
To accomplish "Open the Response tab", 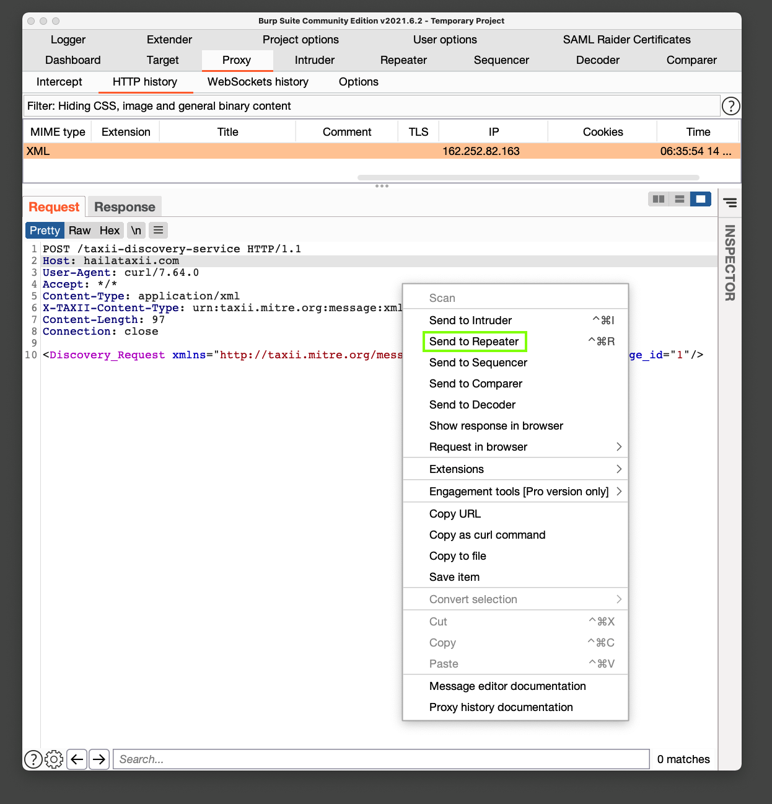I will [125, 207].
